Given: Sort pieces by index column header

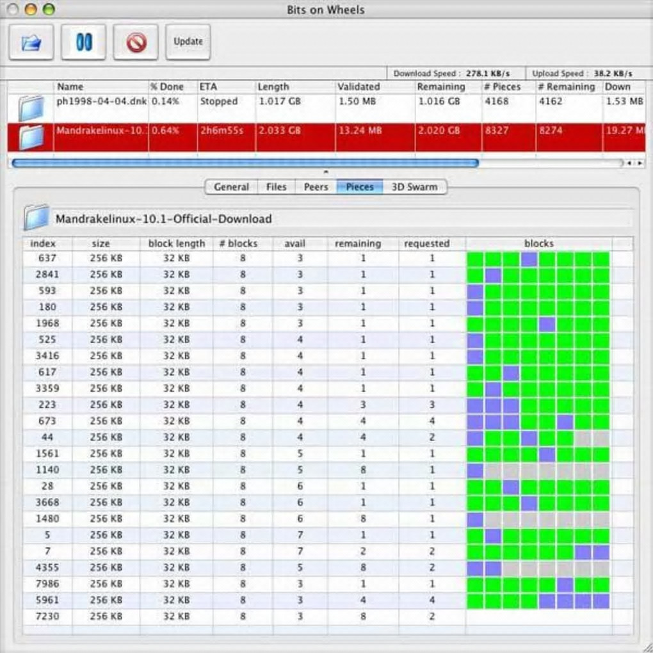Looking at the screenshot, I should (x=47, y=244).
